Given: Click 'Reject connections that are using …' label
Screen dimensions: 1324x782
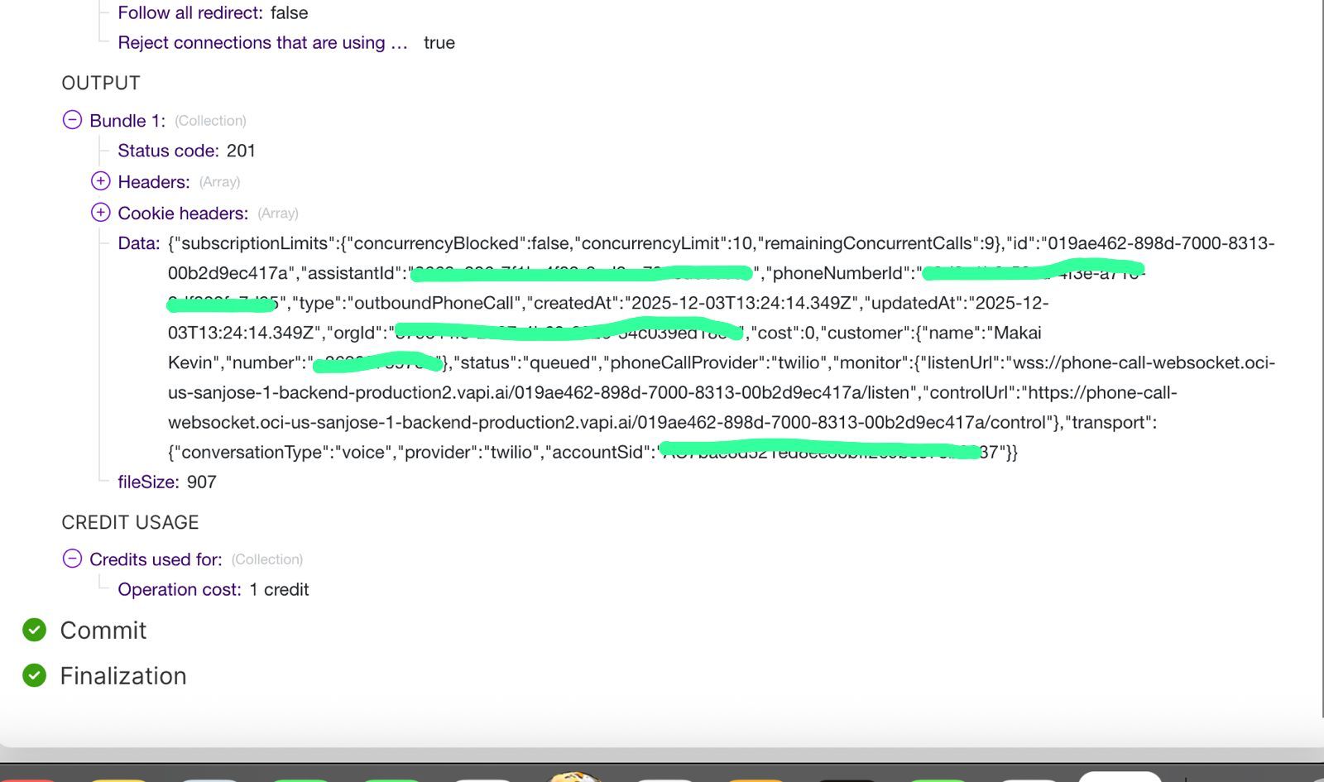Looking at the screenshot, I should pyautogui.click(x=263, y=43).
